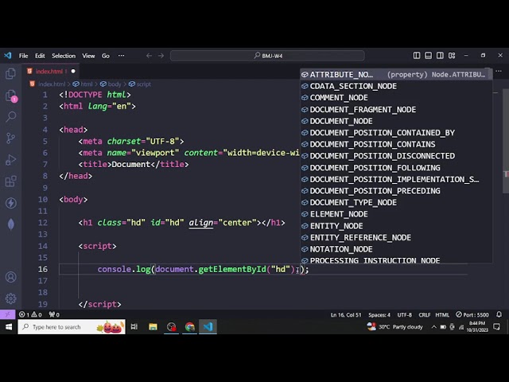The height and width of the screenshot is (382, 509).
Task: Click the ports forwarded status item
Action: pos(54,314)
